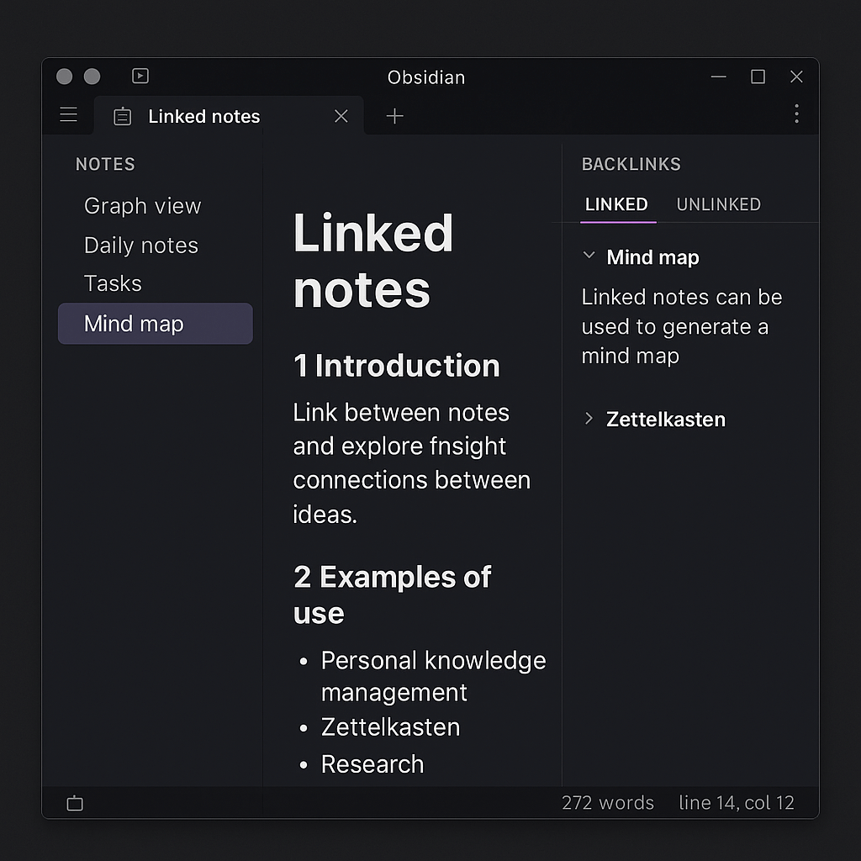Open a new tab with the plus icon
This screenshot has width=861, height=861.
[394, 115]
